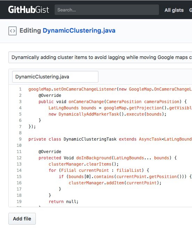Click the first @Override annotation on line 2
192x235 pixels.
tap(50, 95)
